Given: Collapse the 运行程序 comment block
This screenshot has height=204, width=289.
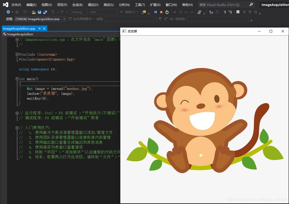Looking at the screenshot, I should coord(17,113).
